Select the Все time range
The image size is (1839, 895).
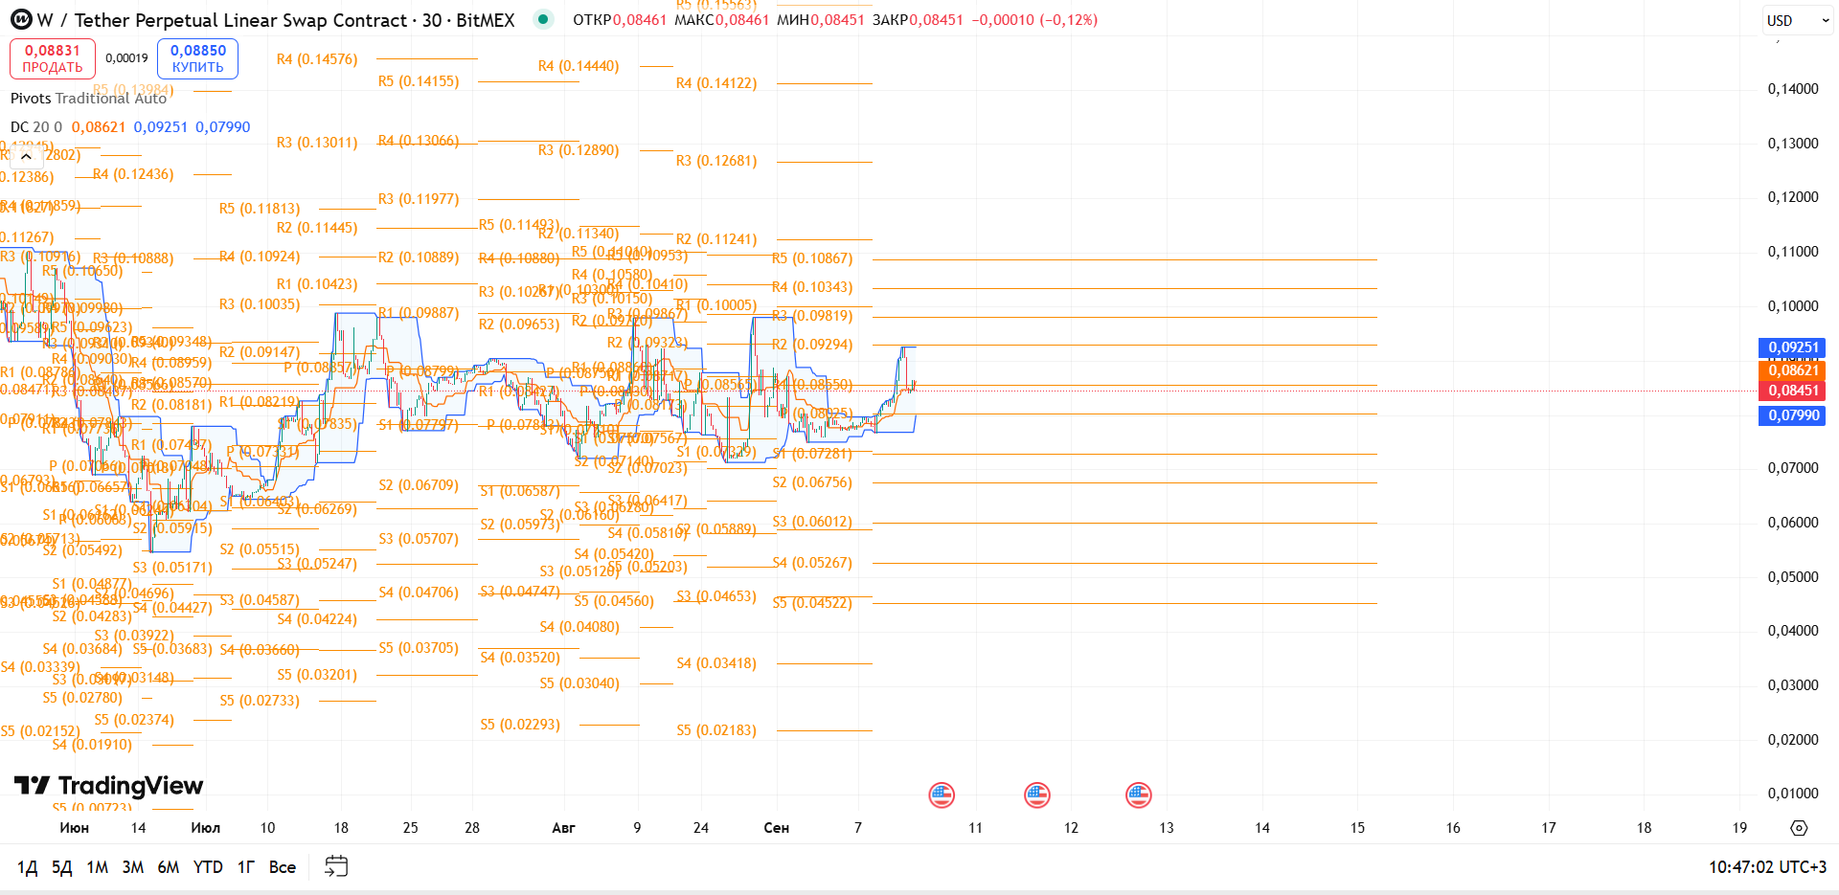[x=283, y=867]
